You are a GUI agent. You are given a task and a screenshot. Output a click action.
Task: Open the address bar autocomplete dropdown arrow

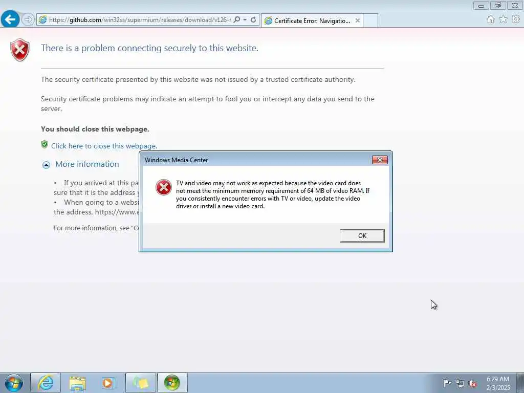click(x=245, y=20)
